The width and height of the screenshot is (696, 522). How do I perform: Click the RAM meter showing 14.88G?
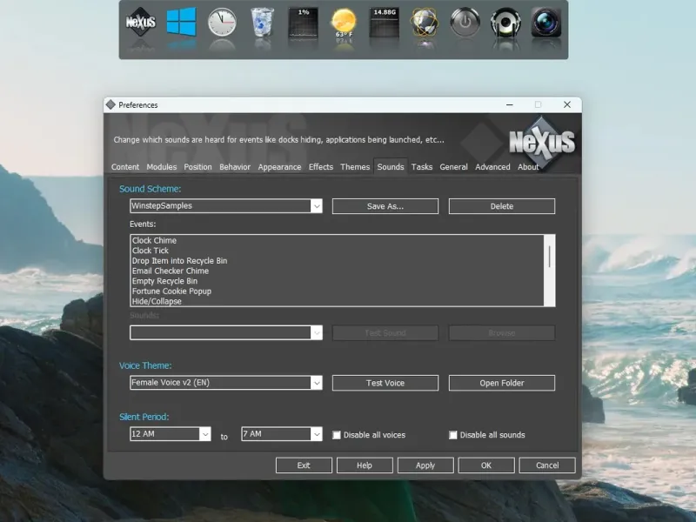pyautogui.click(x=385, y=23)
